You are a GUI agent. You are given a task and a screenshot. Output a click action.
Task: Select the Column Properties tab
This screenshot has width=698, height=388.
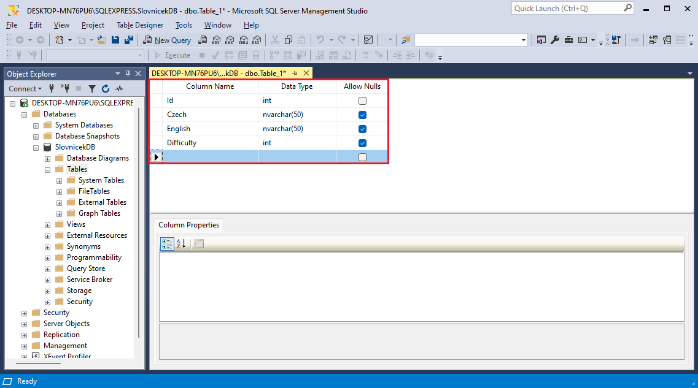click(x=188, y=225)
